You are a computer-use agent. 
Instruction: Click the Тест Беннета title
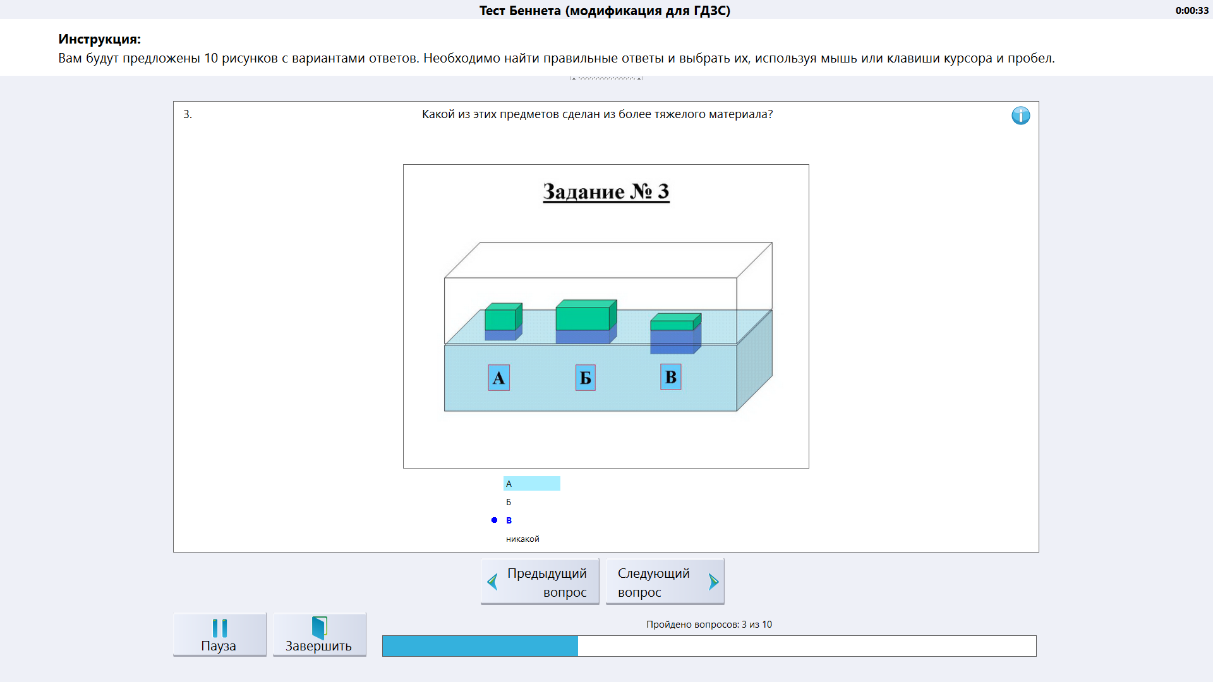coord(605,11)
